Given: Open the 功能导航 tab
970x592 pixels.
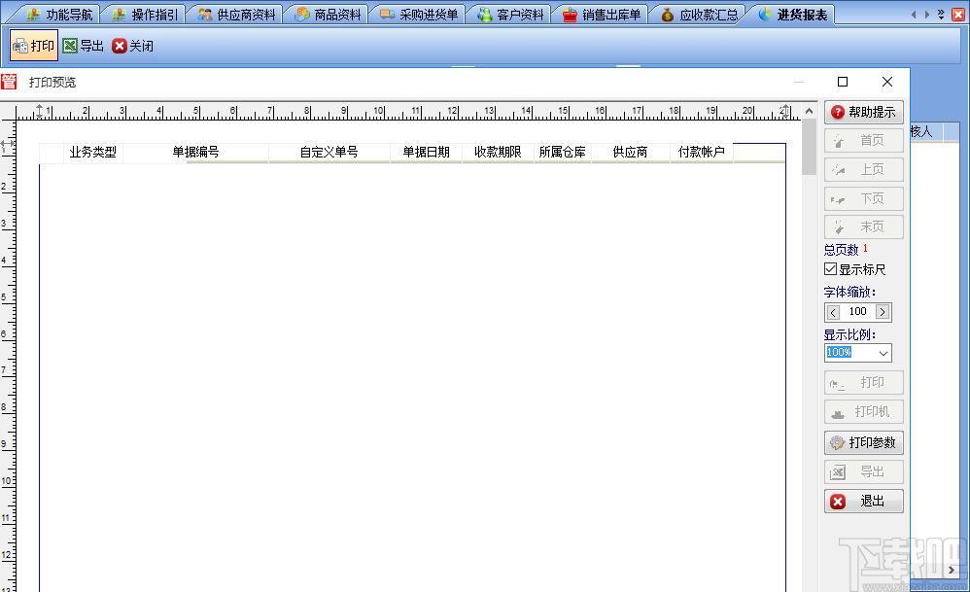Looking at the screenshot, I should 58,15.
